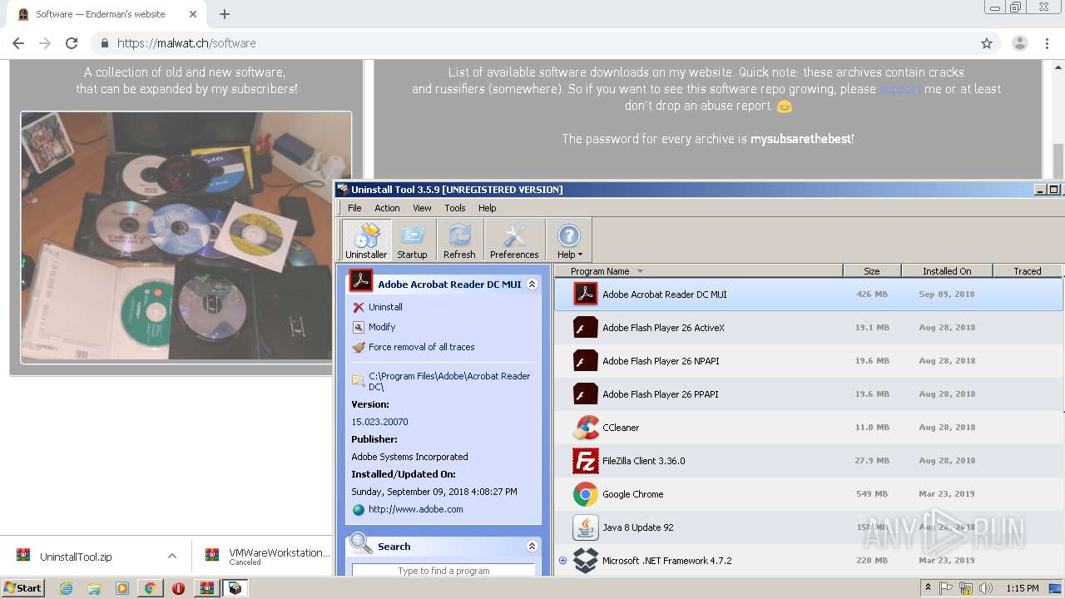Open the Windows Start menu
The width and height of the screenshot is (1065, 599).
pyautogui.click(x=22, y=587)
